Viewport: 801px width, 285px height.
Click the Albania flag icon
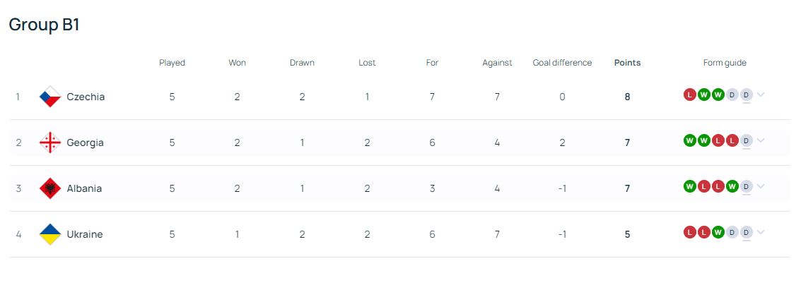tap(50, 188)
